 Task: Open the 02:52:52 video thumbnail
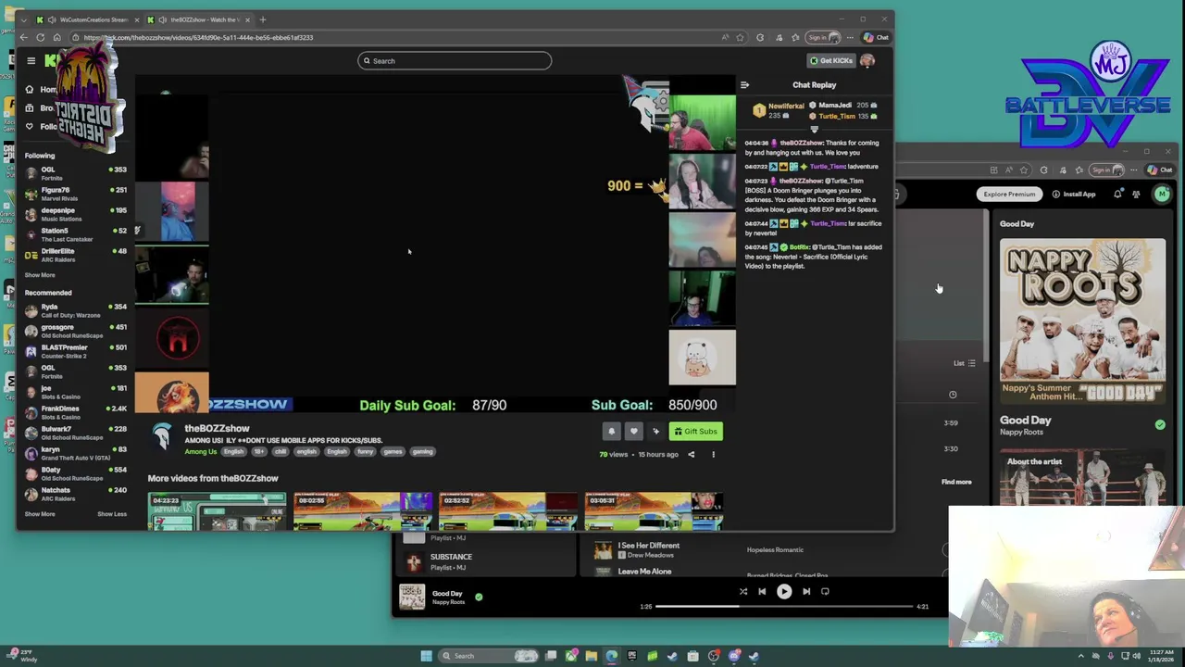pos(507,512)
